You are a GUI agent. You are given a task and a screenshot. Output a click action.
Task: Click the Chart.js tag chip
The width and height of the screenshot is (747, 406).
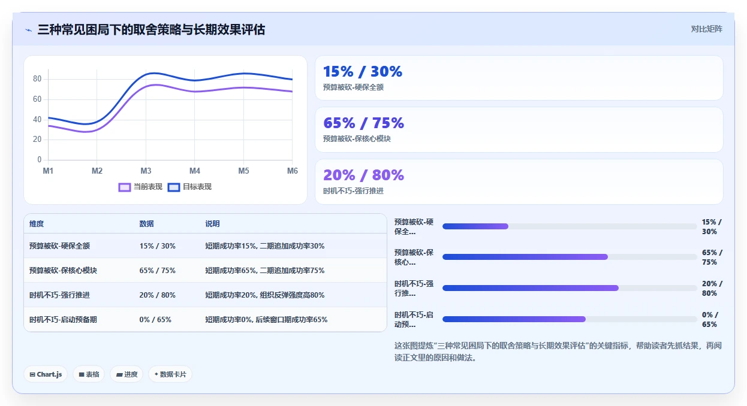pyautogui.click(x=46, y=374)
